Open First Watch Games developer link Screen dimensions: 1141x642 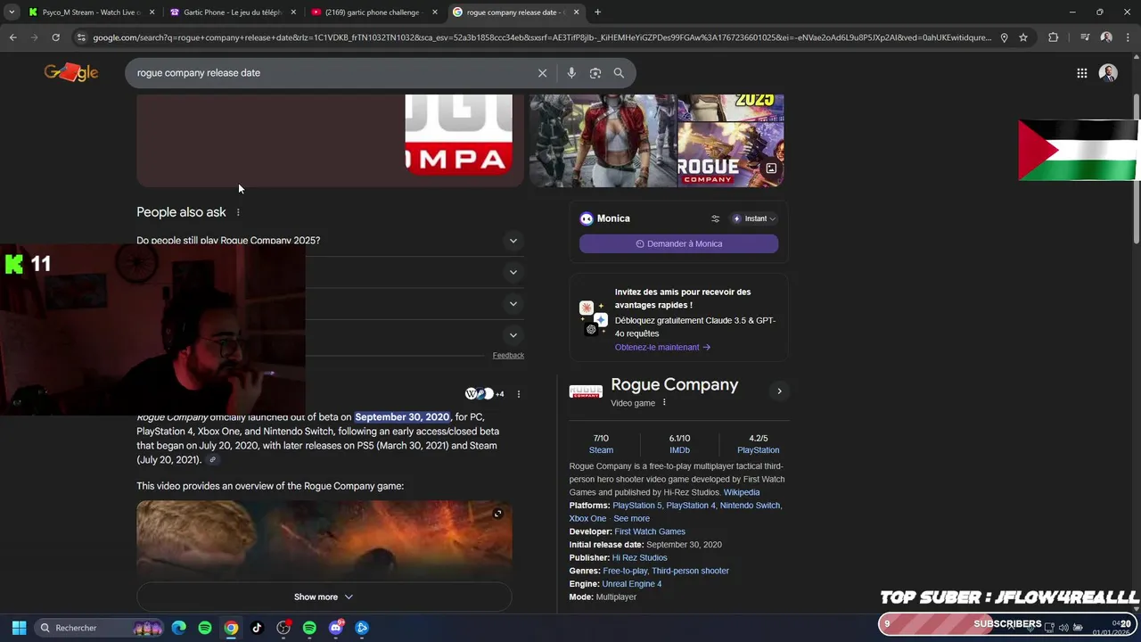(650, 531)
